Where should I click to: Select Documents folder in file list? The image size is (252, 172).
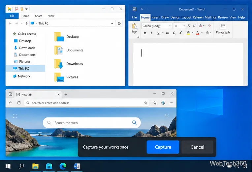coord(69,50)
